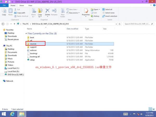The image size is (156, 117).
Task: Open the touch keyboard taskbar icon
Action: (126, 114)
